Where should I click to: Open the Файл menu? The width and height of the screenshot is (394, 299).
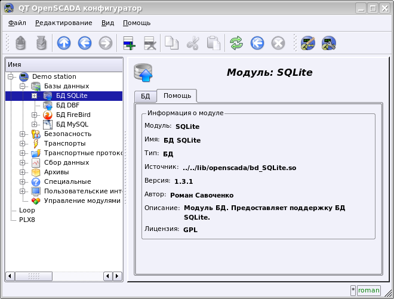click(x=17, y=23)
